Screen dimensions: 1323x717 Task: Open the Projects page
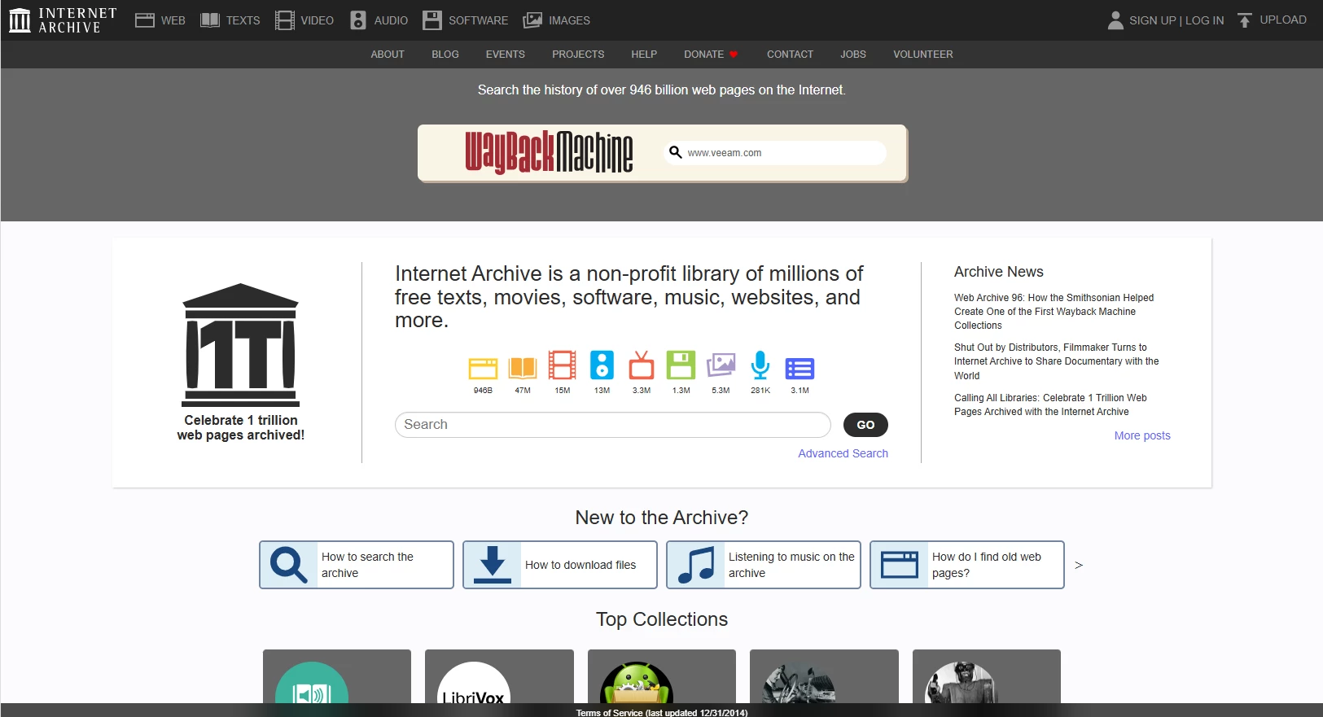coord(578,55)
